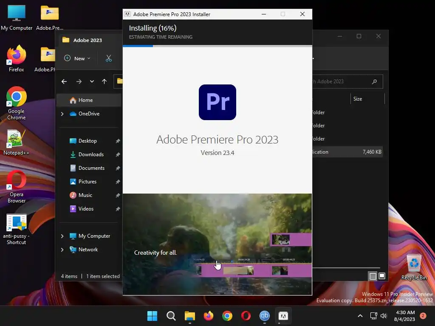This screenshot has width=435, height=326.
Task: Click the installer progress bar
Action: [217, 46]
